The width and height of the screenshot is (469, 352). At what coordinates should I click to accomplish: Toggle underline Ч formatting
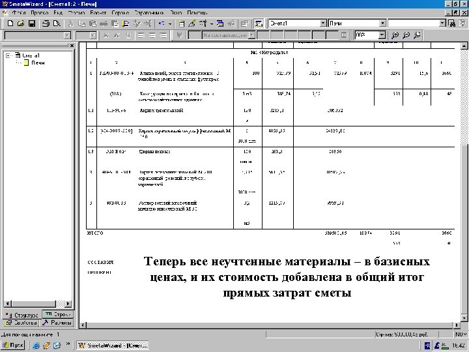click(x=128, y=35)
